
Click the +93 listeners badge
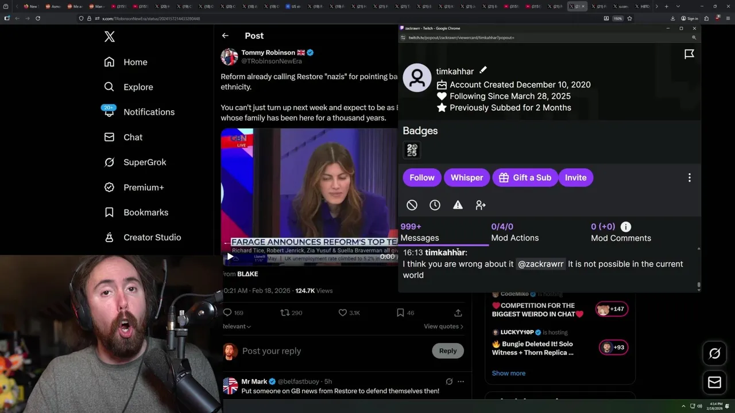click(613, 347)
